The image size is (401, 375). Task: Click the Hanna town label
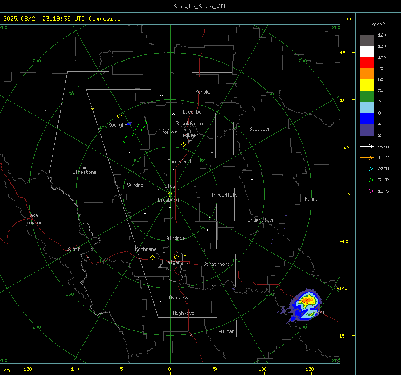coord(311,199)
